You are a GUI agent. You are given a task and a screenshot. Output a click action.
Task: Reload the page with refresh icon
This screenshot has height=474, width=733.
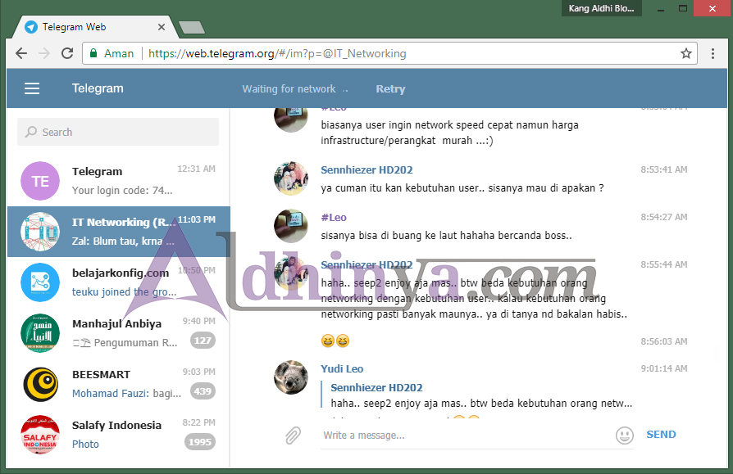(67, 53)
